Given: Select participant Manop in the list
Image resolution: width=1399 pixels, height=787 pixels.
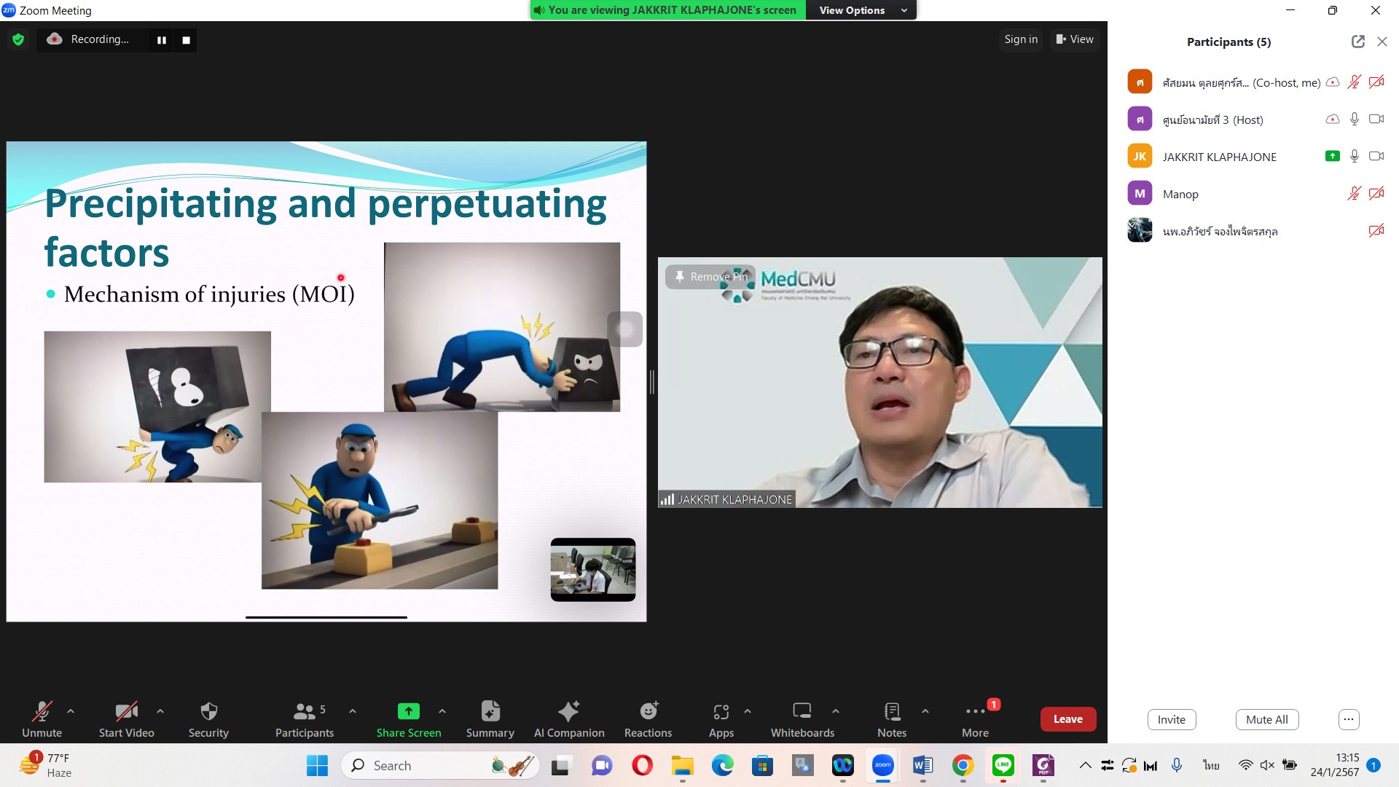Looking at the screenshot, I should pos(1253,194).
